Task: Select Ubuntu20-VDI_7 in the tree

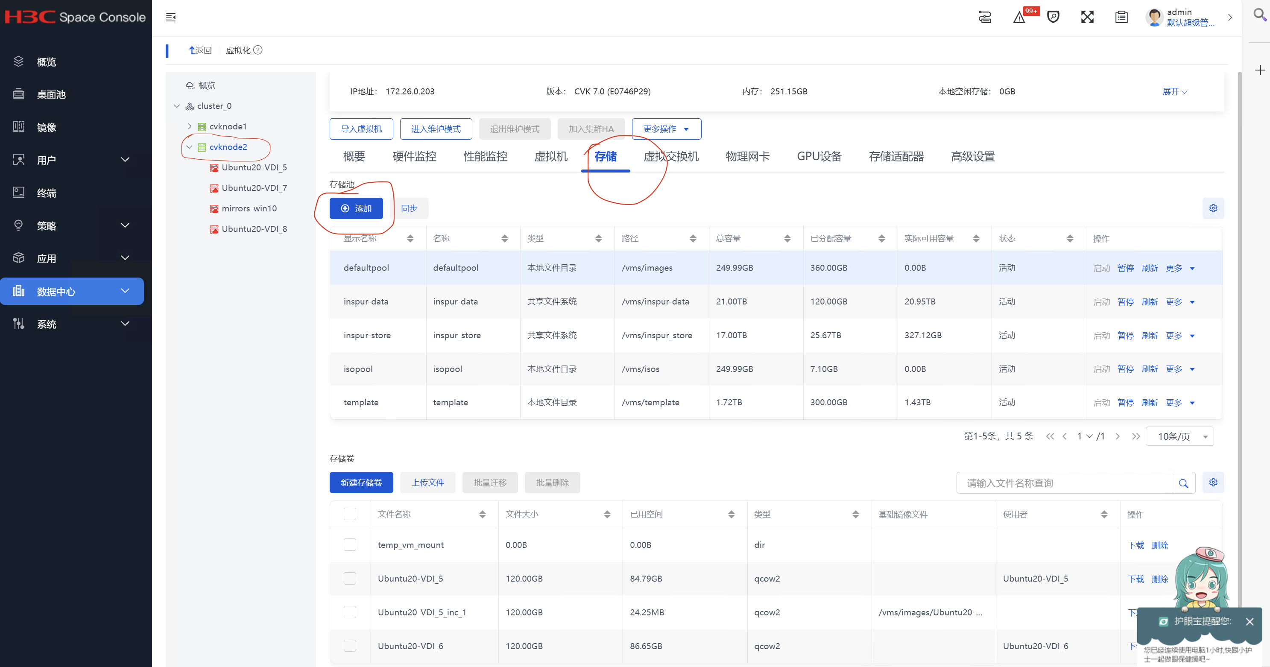Action: pos(254,188)
